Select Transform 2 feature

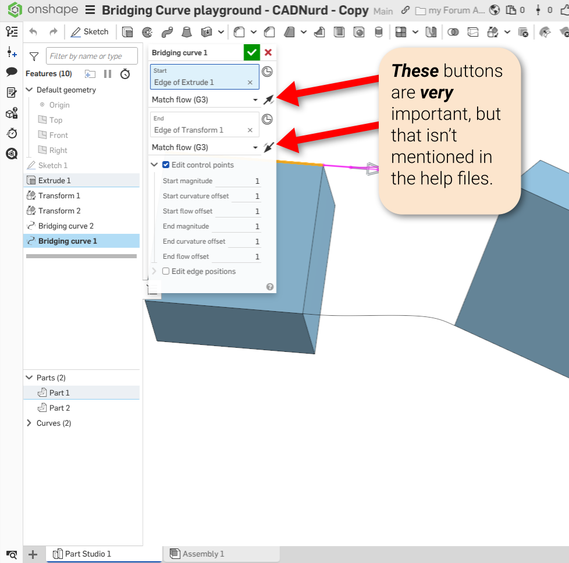tap(81, 211)
